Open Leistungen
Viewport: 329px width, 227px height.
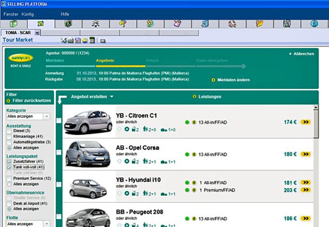pyautogui.click(x=210, y=97)
